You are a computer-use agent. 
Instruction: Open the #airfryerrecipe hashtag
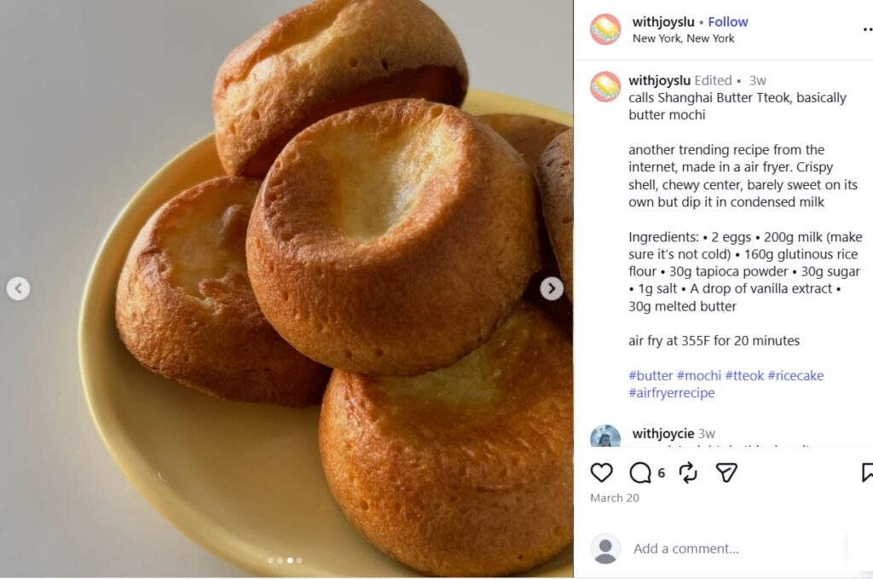(672, 393)
